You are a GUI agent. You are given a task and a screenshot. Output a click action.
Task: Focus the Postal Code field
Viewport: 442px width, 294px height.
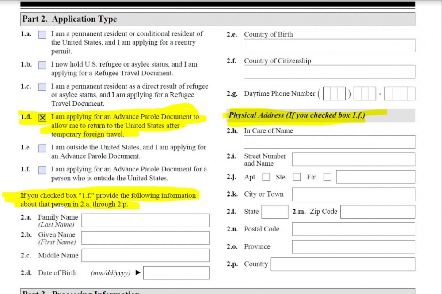click(x=354, y=229)
